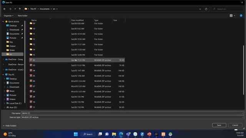Open Documents under Quick access
Viewport: 246px width, 138px height.
pyautogui.click(x=14, y=34)
